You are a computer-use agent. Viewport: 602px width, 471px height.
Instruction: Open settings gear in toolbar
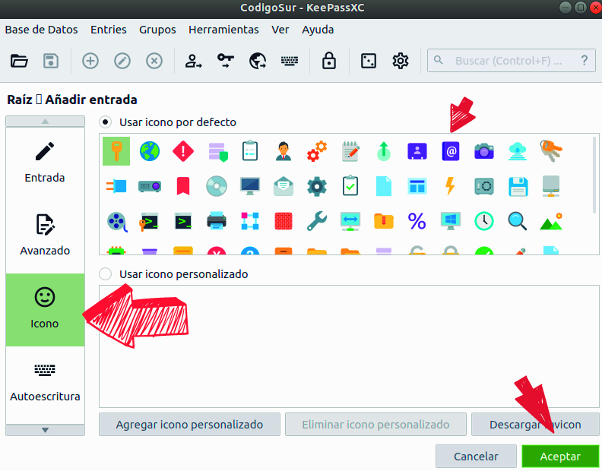click(401, 61)
